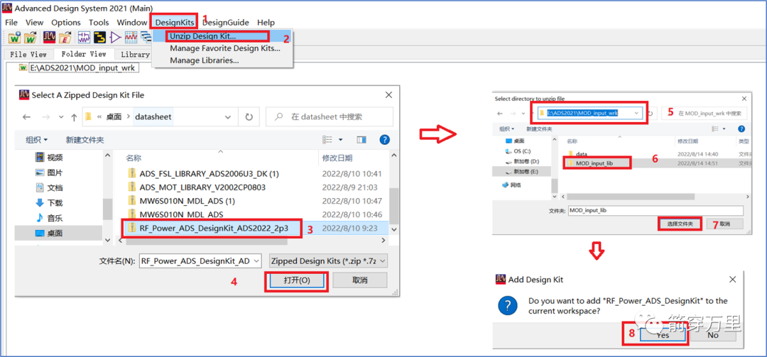Toggle the preview pane icon in zipped file dialog
767x357 pixels.
361,140
